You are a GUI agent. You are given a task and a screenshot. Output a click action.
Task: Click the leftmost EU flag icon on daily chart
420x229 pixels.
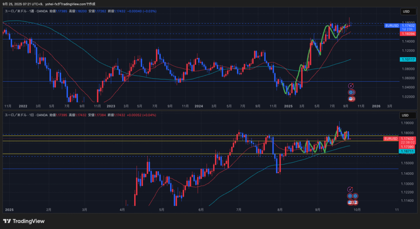[350, 196]
